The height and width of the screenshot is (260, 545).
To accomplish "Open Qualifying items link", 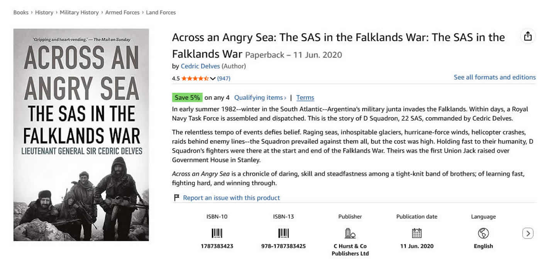I will pyautogui.click(x=260, y=97).
